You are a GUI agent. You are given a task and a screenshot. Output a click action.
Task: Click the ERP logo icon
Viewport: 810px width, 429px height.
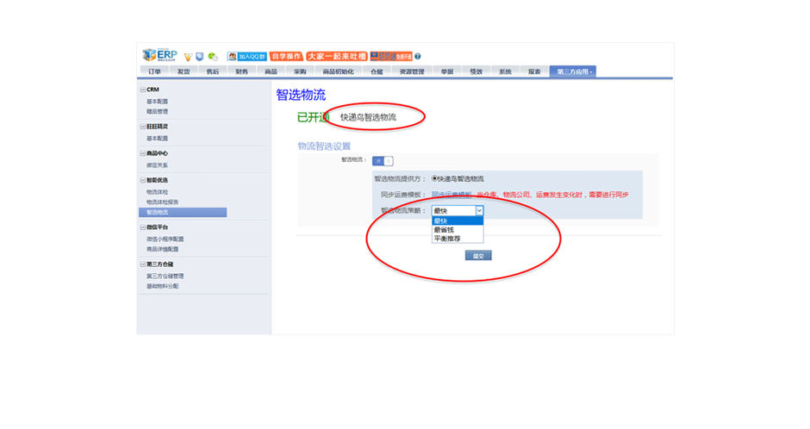coord(159,55)
